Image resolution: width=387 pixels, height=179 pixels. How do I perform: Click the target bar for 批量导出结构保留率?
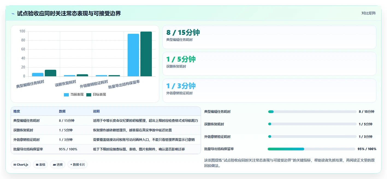click(x=146, y=54)
